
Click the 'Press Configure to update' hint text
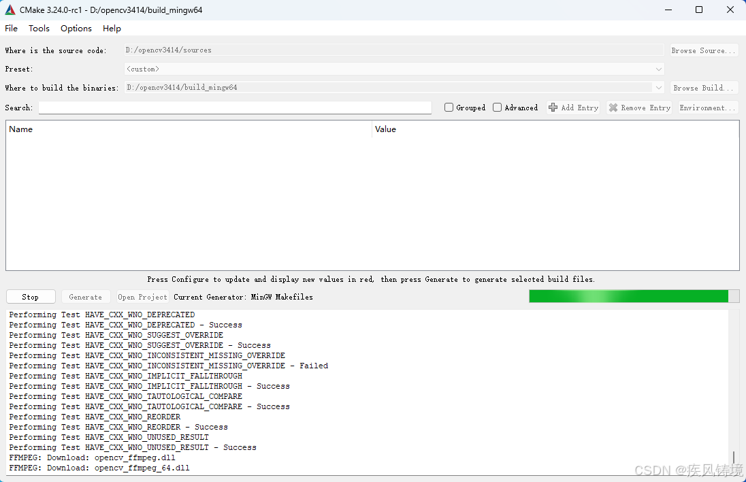[x=371, y=279]
